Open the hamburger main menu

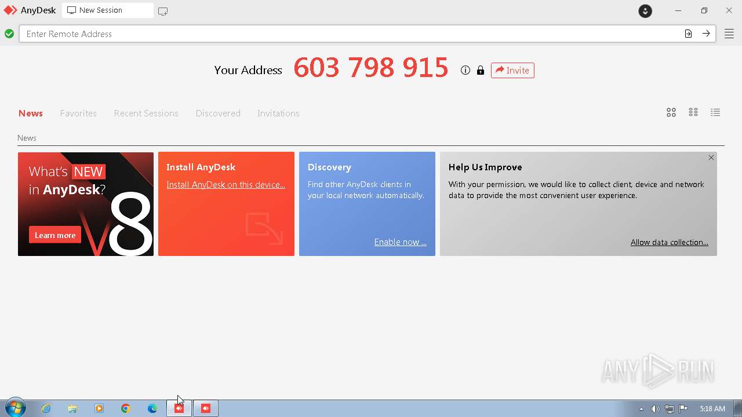tap(729, 34)
